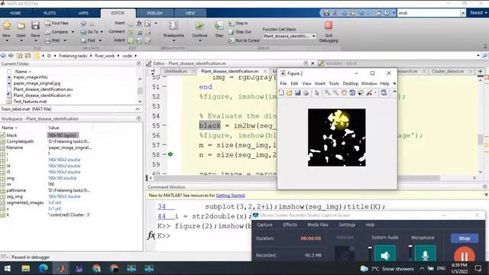Open the Cluster_detect.m editor tab

pyautogui.click(x=448, y=71)
